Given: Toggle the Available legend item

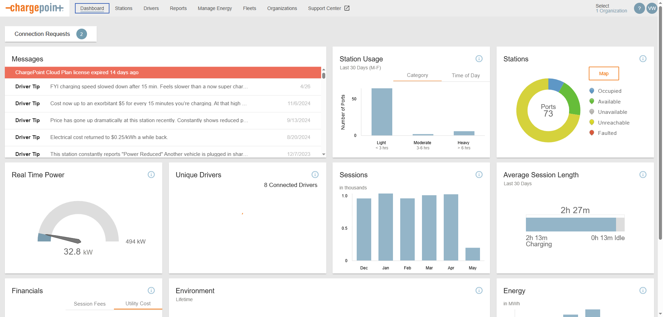Looking at the screenshot, I should [609, 102].
